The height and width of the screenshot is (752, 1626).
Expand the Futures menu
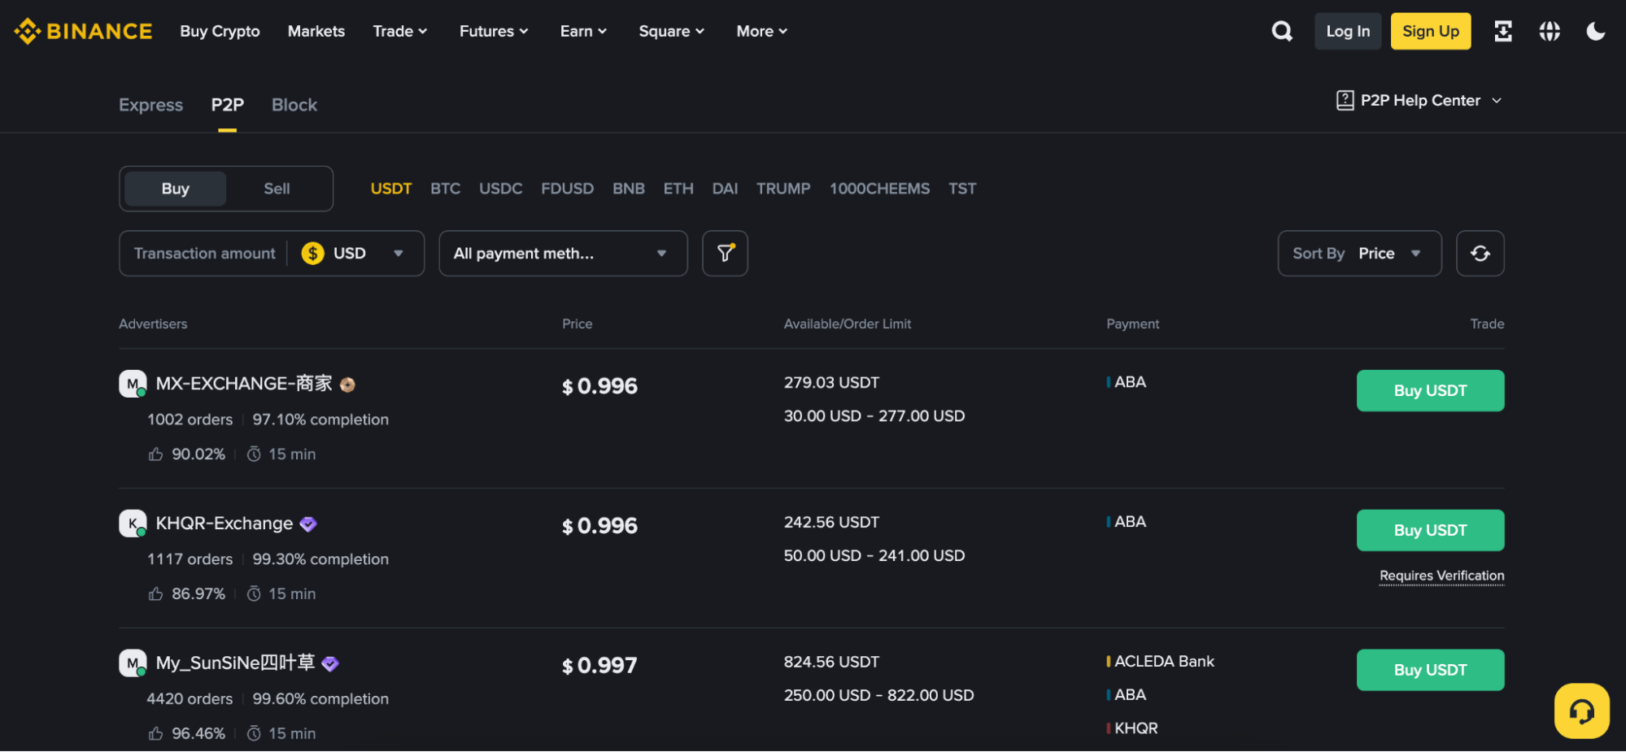click(x=494, y=31)
